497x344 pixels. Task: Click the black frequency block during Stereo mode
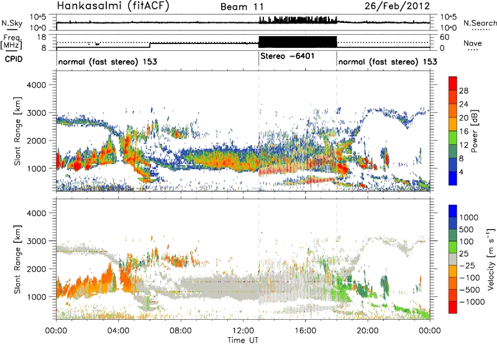[x=298, y=42]
